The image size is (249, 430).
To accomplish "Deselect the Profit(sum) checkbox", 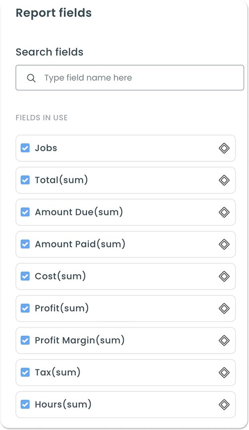I will click(x=25, y=308).
